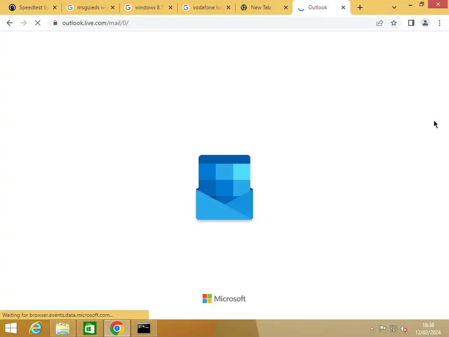
Task: Open File Explorer from taskbar
Action: pyautogui.click(x=62, y=328)
